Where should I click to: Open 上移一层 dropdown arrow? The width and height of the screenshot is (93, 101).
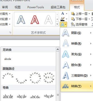[89, 14]
